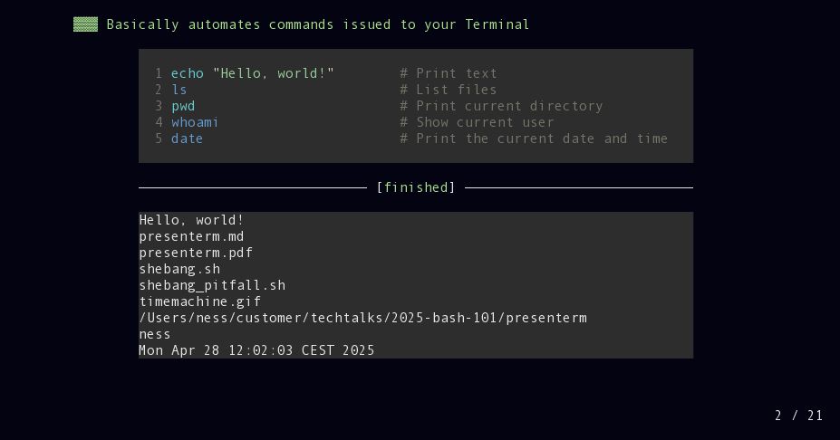Click the slide counter '2 / 21'

[798, 416]
